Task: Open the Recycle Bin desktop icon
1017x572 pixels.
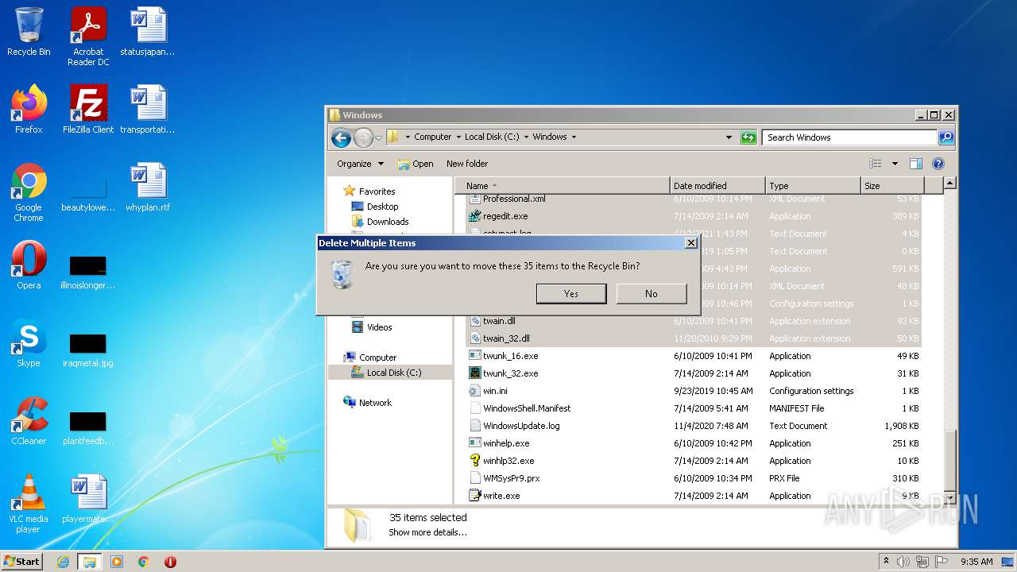Action: click(29, 32)
